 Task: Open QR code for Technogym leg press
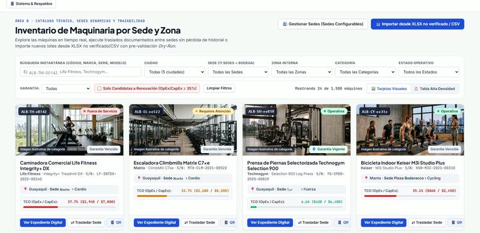[342, 223]
